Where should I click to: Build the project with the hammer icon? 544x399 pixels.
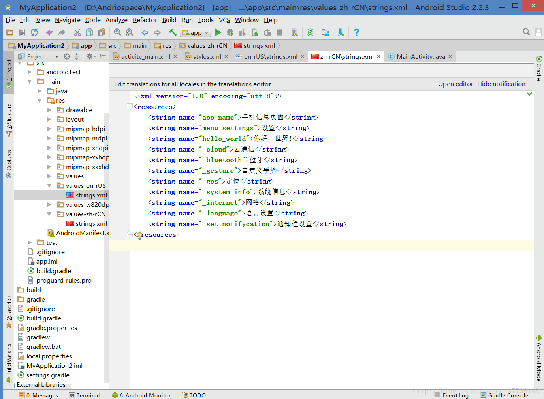click(173, 32)
